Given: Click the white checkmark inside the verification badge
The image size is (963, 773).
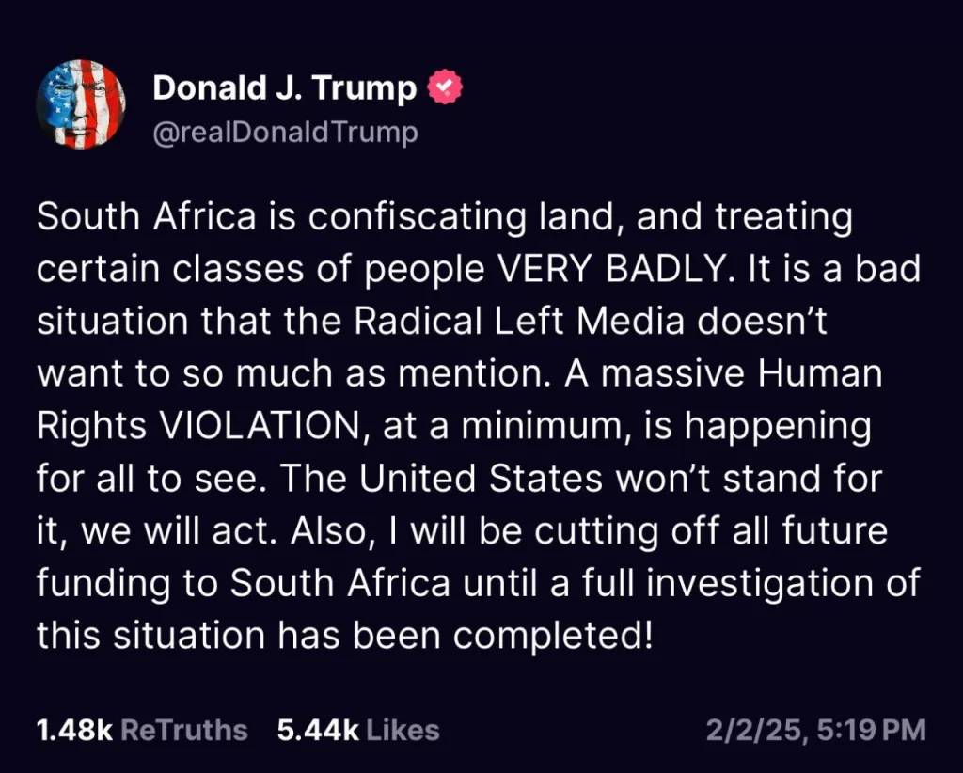Looking at the screenshot, I should pyautogui.click(x=445, y=86).
